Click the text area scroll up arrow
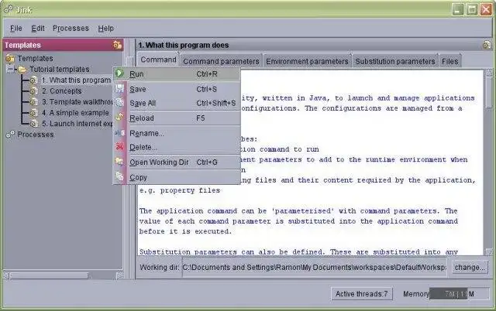 click(489, 73)
